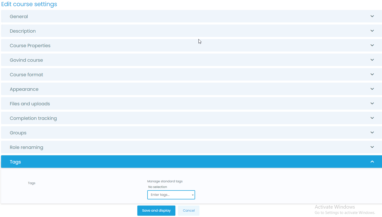
Task: Click the Completion tracking heading text
Action: click(33, 118)
